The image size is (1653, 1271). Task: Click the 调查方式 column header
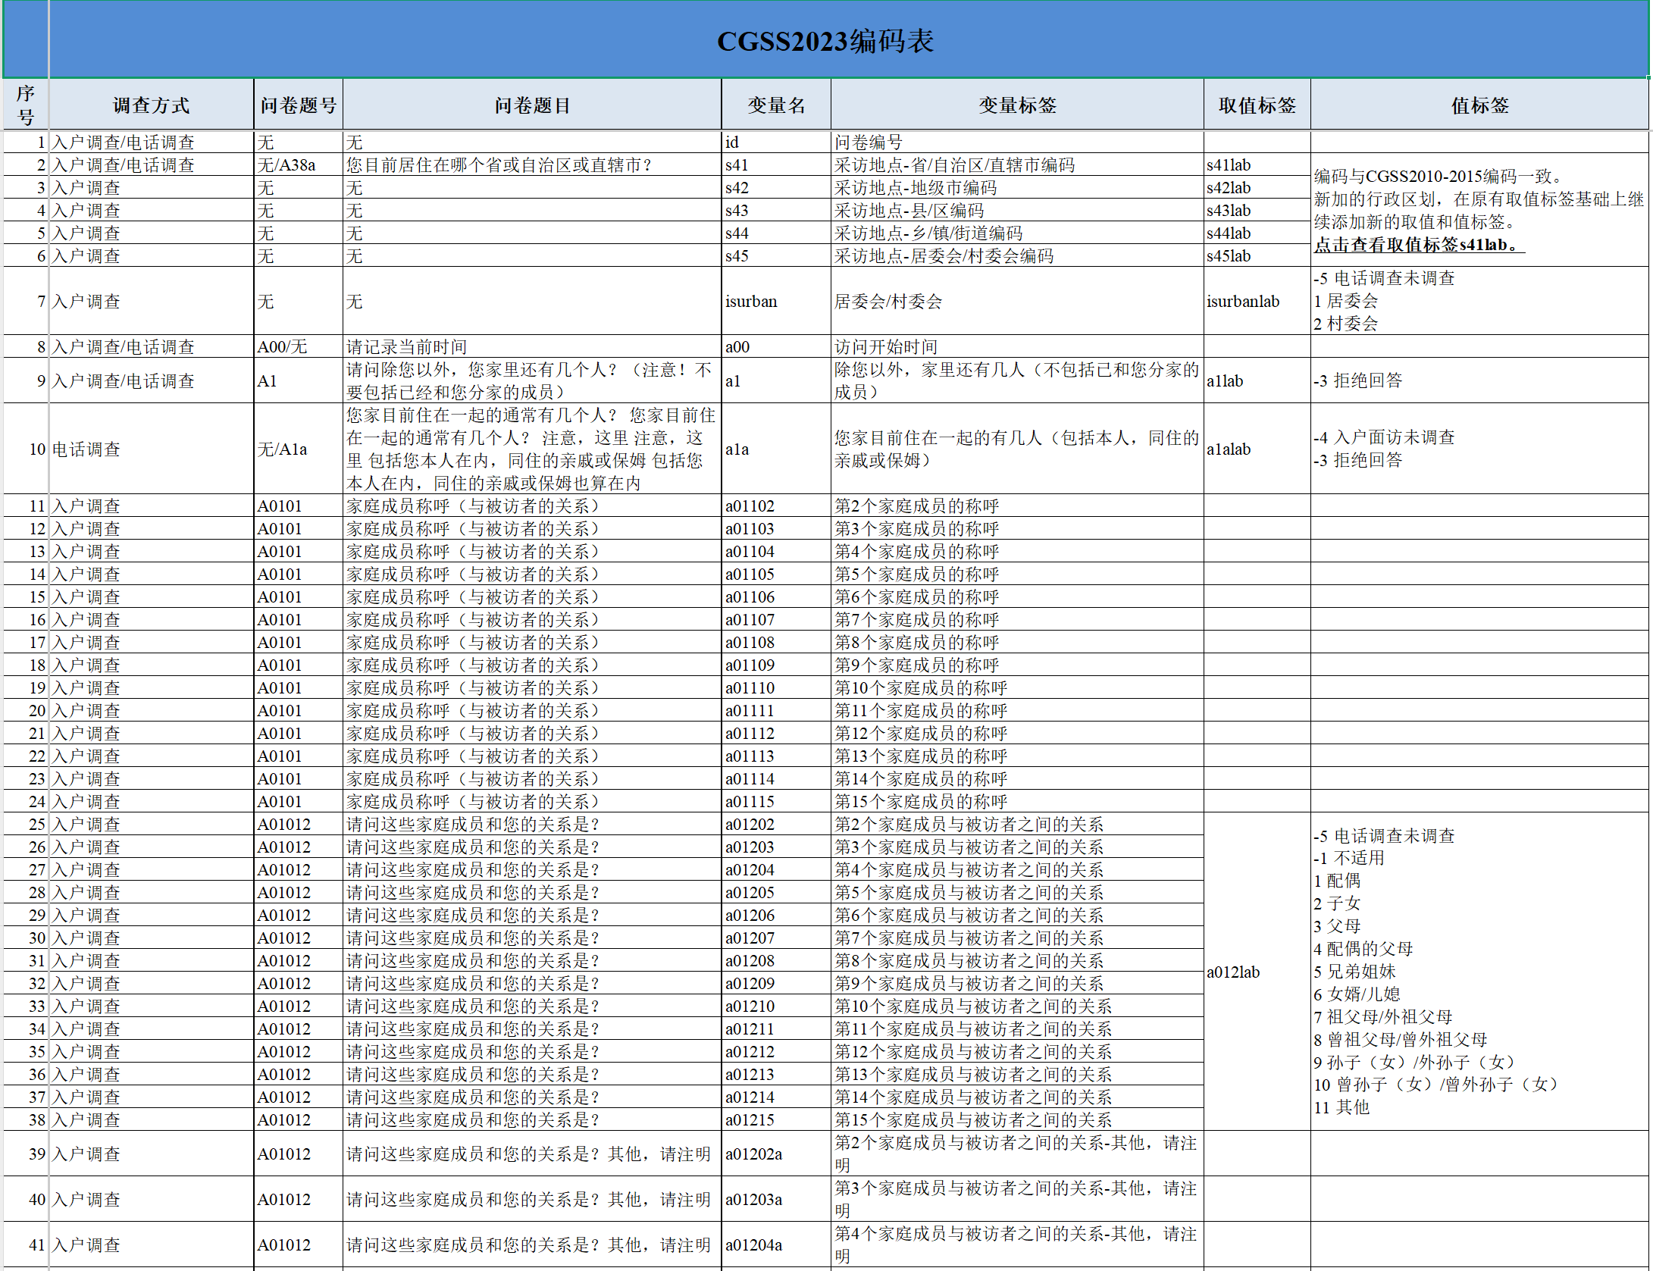[x=151, y=105]
